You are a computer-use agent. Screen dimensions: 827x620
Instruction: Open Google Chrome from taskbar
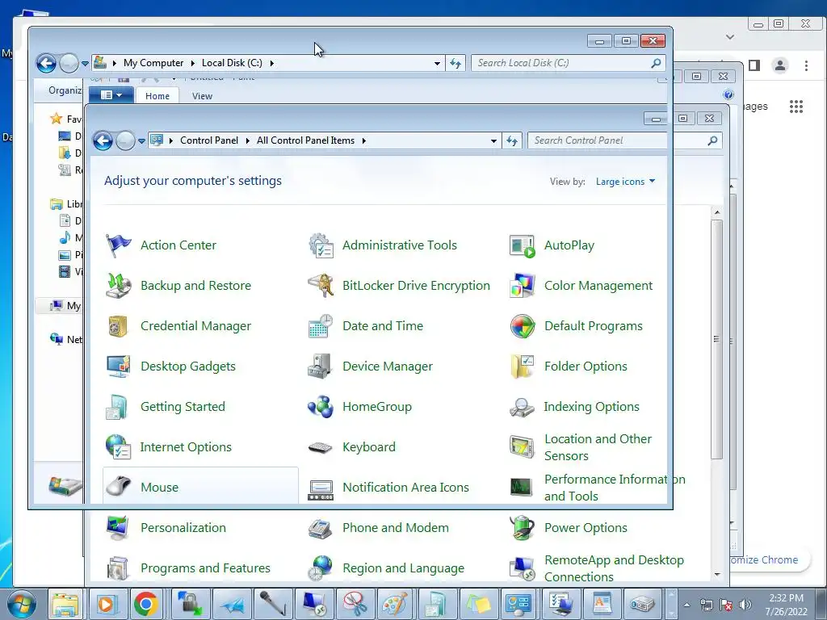click(x=146, y=604)
